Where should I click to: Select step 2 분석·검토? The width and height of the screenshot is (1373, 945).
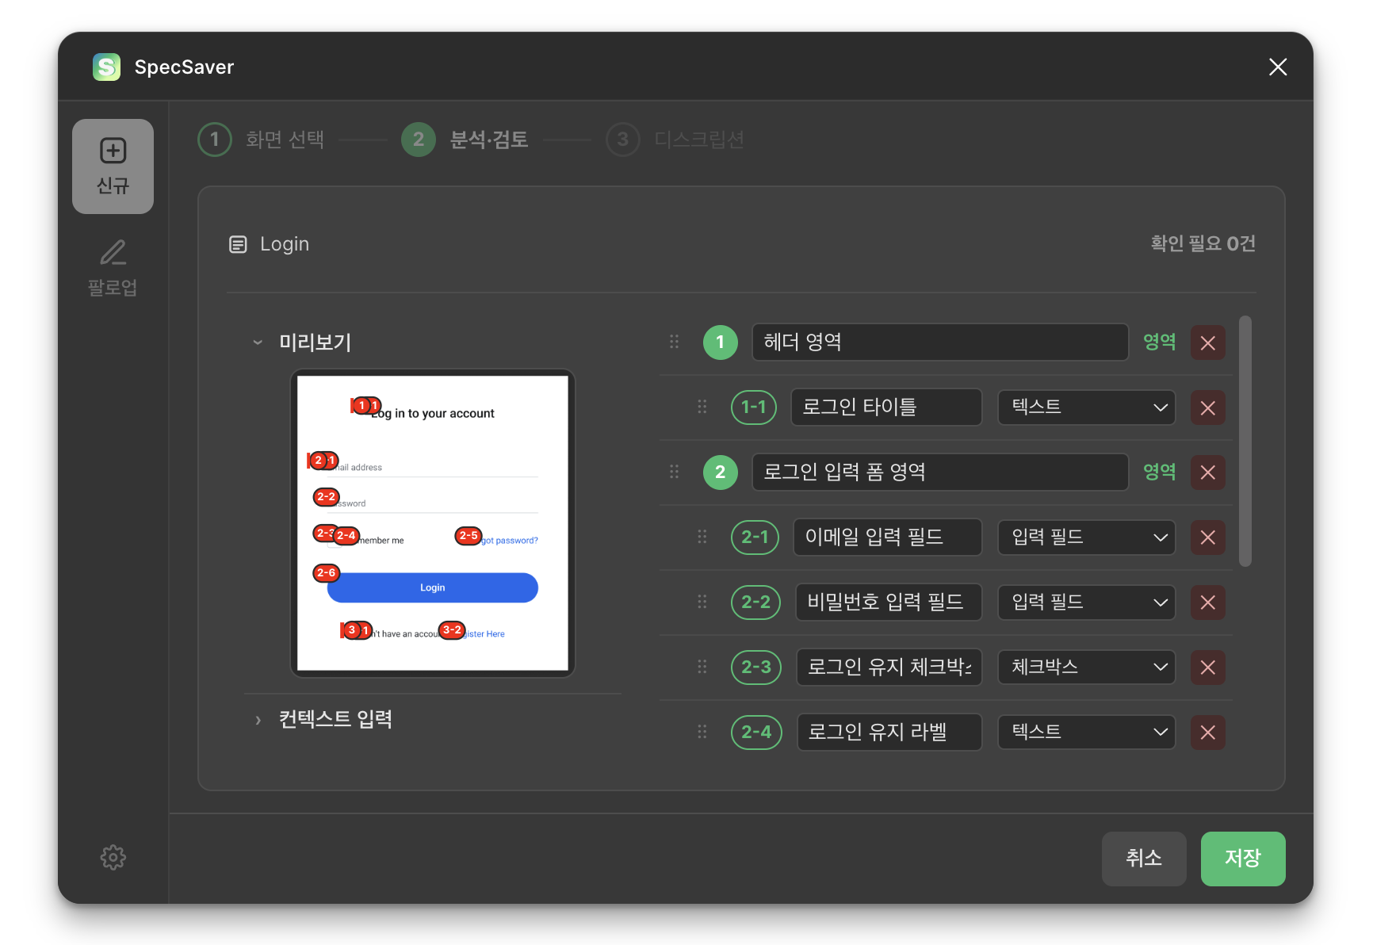click(x=465, y=140)
